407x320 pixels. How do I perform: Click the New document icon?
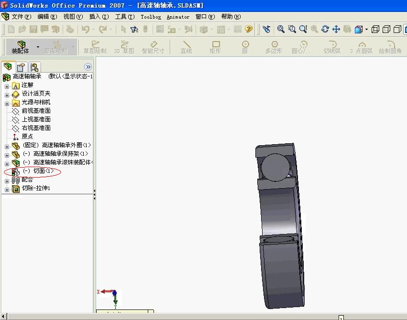[11, 29]
